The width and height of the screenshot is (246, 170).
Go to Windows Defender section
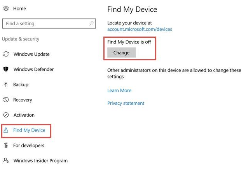point(33,69)
